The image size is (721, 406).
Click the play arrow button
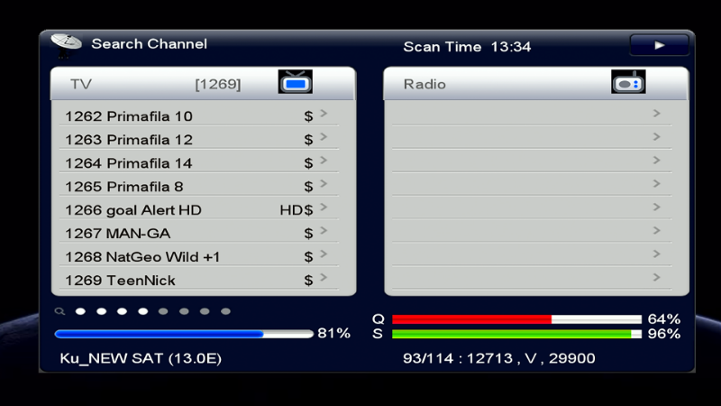(x=659, y=45)
